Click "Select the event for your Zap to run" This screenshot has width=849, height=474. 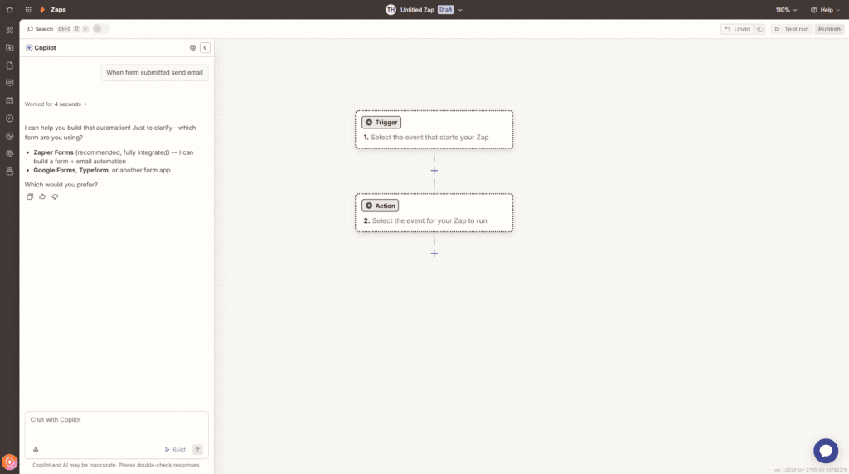[429, 220]
